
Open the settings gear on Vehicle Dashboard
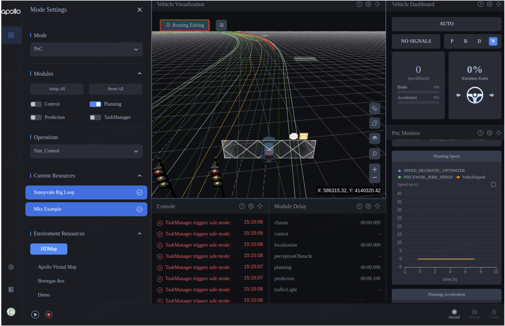pyautogui.click(x=489, y=4)
